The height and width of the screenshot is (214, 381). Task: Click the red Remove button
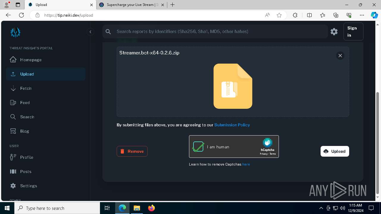(x=132, y=151)
